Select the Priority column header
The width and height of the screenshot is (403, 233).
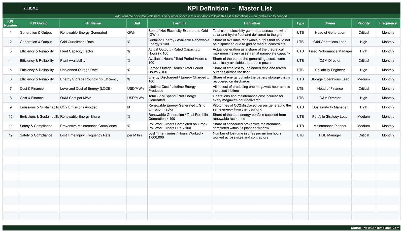364,23
